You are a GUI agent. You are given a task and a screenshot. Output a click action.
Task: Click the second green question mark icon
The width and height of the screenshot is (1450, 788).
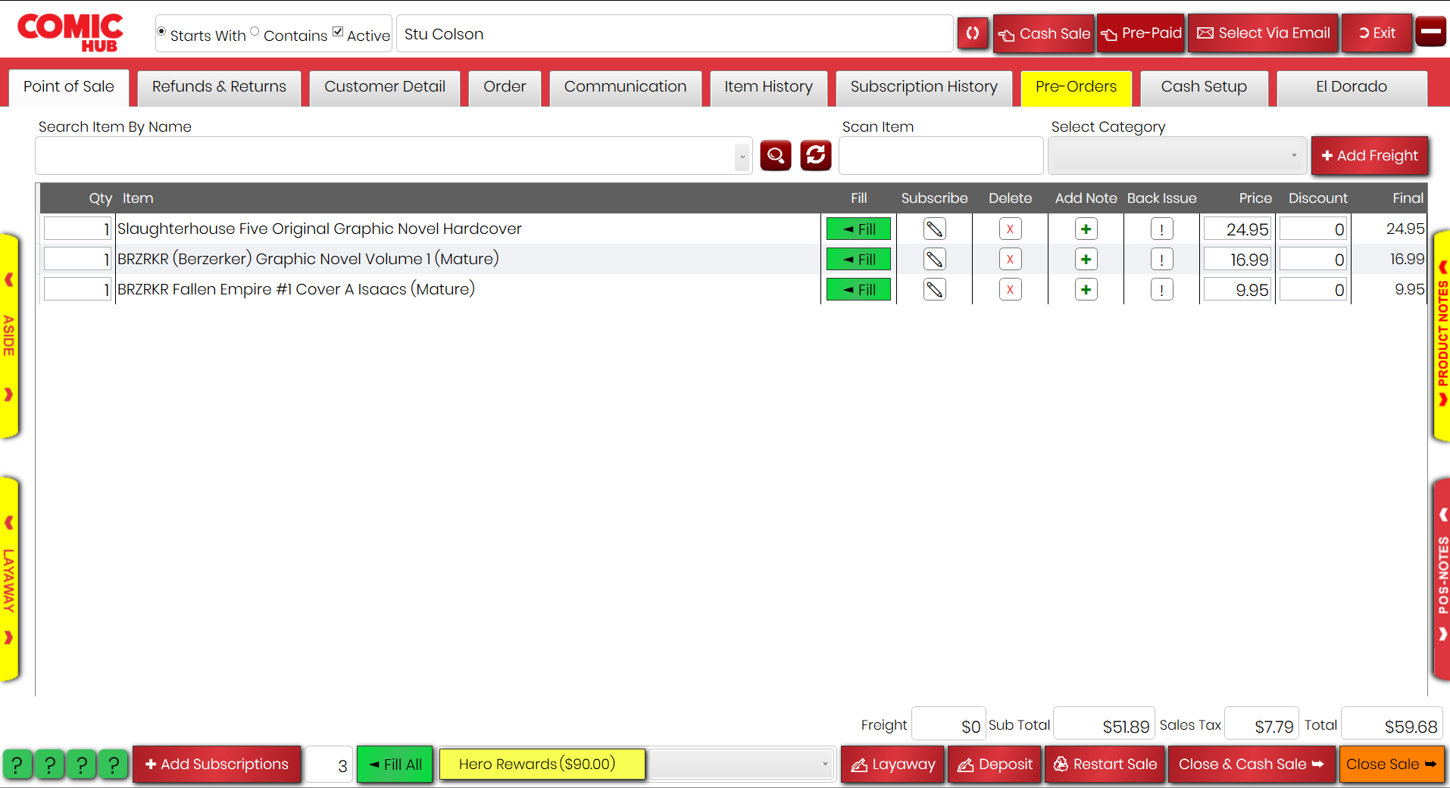[x=50, y=765]
